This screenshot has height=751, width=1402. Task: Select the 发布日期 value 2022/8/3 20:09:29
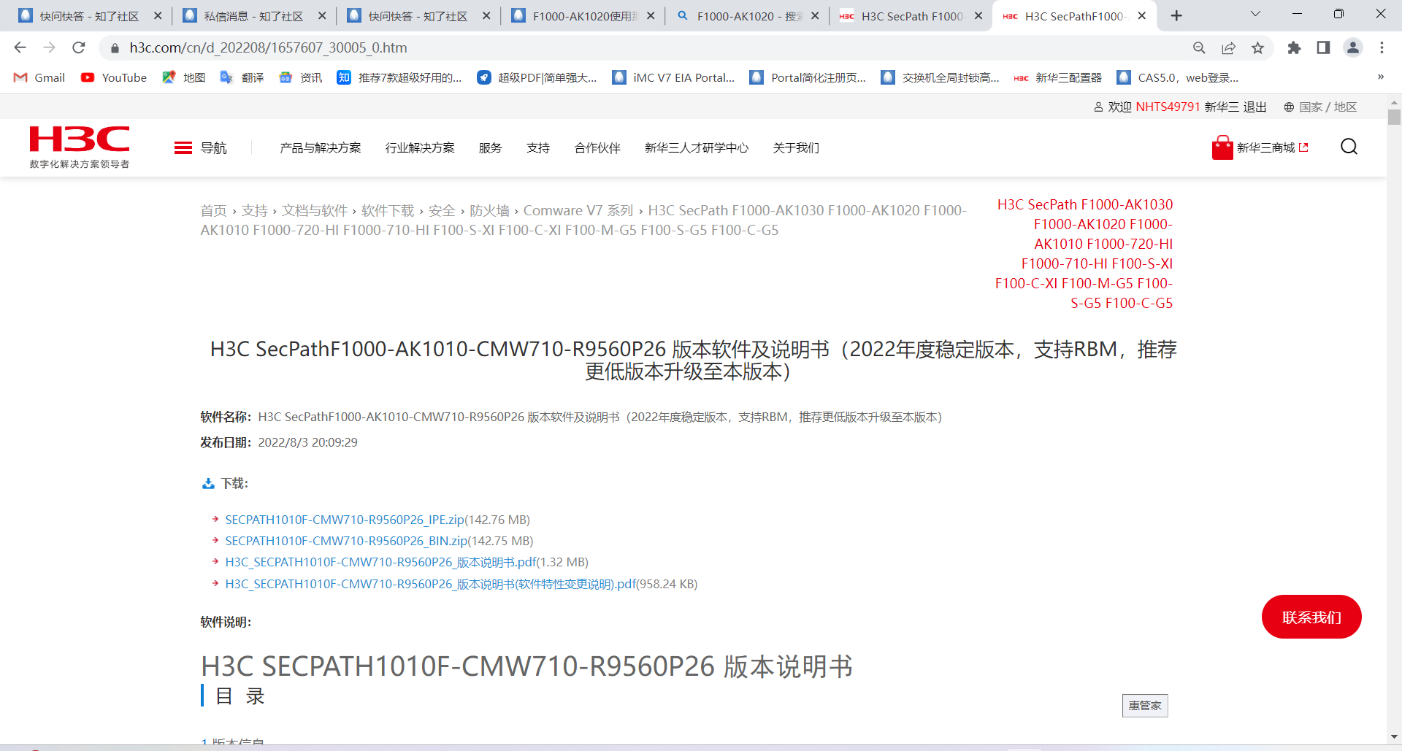pos(307,442)
